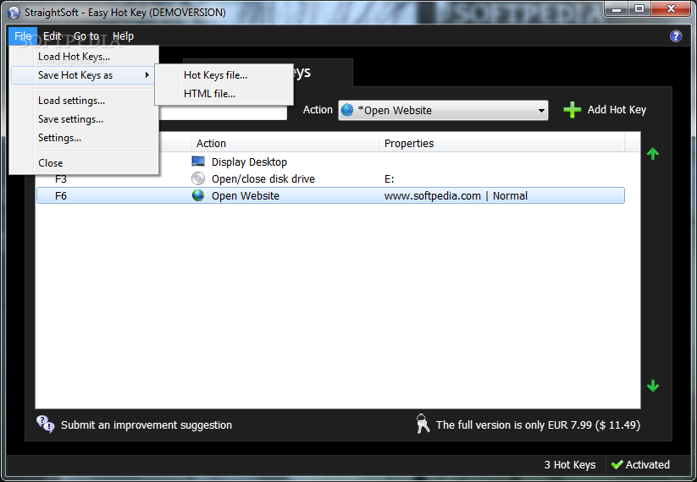Click the Action column header
The height and width of the screenshot is (482, 697).
click(285, 144)
